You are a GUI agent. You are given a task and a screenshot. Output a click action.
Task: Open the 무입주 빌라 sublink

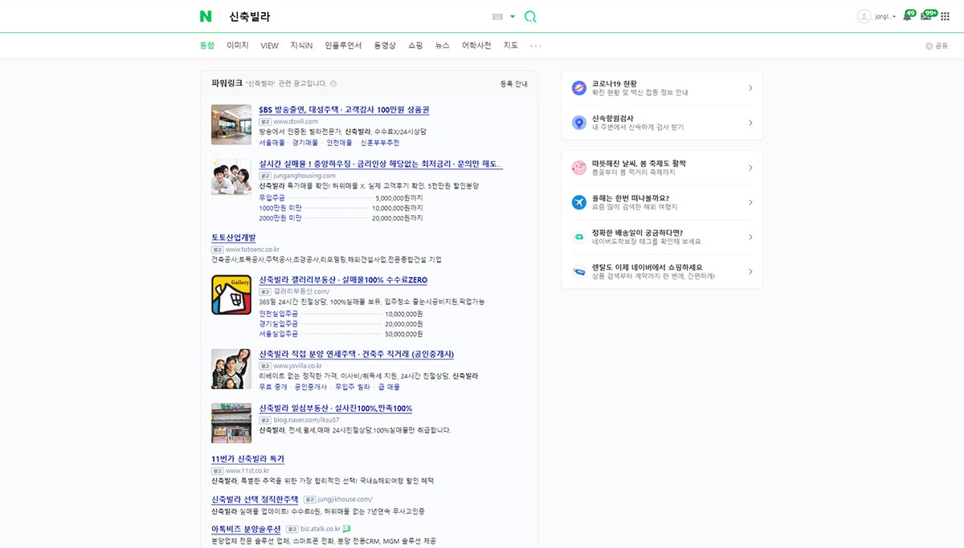pos(353,387)
